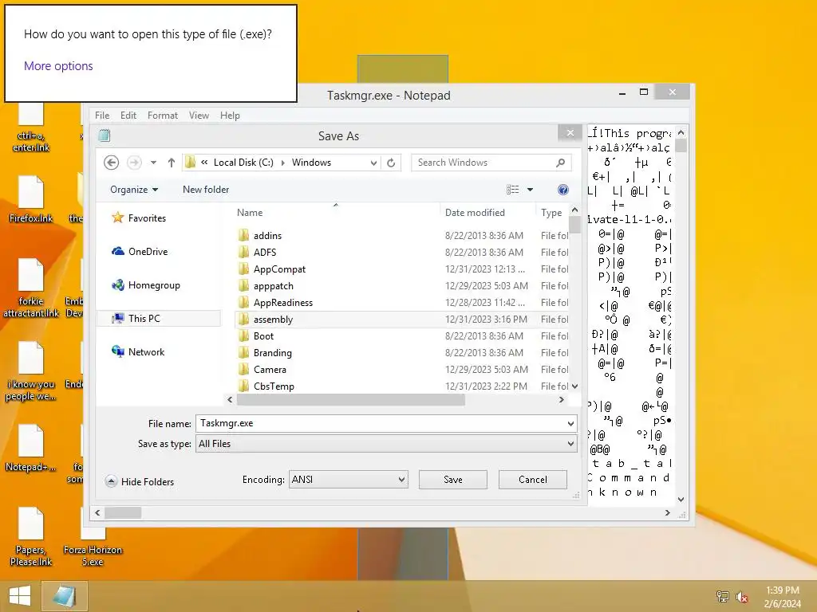
Task: Sort by the Name column header
Action: (336, 212)
